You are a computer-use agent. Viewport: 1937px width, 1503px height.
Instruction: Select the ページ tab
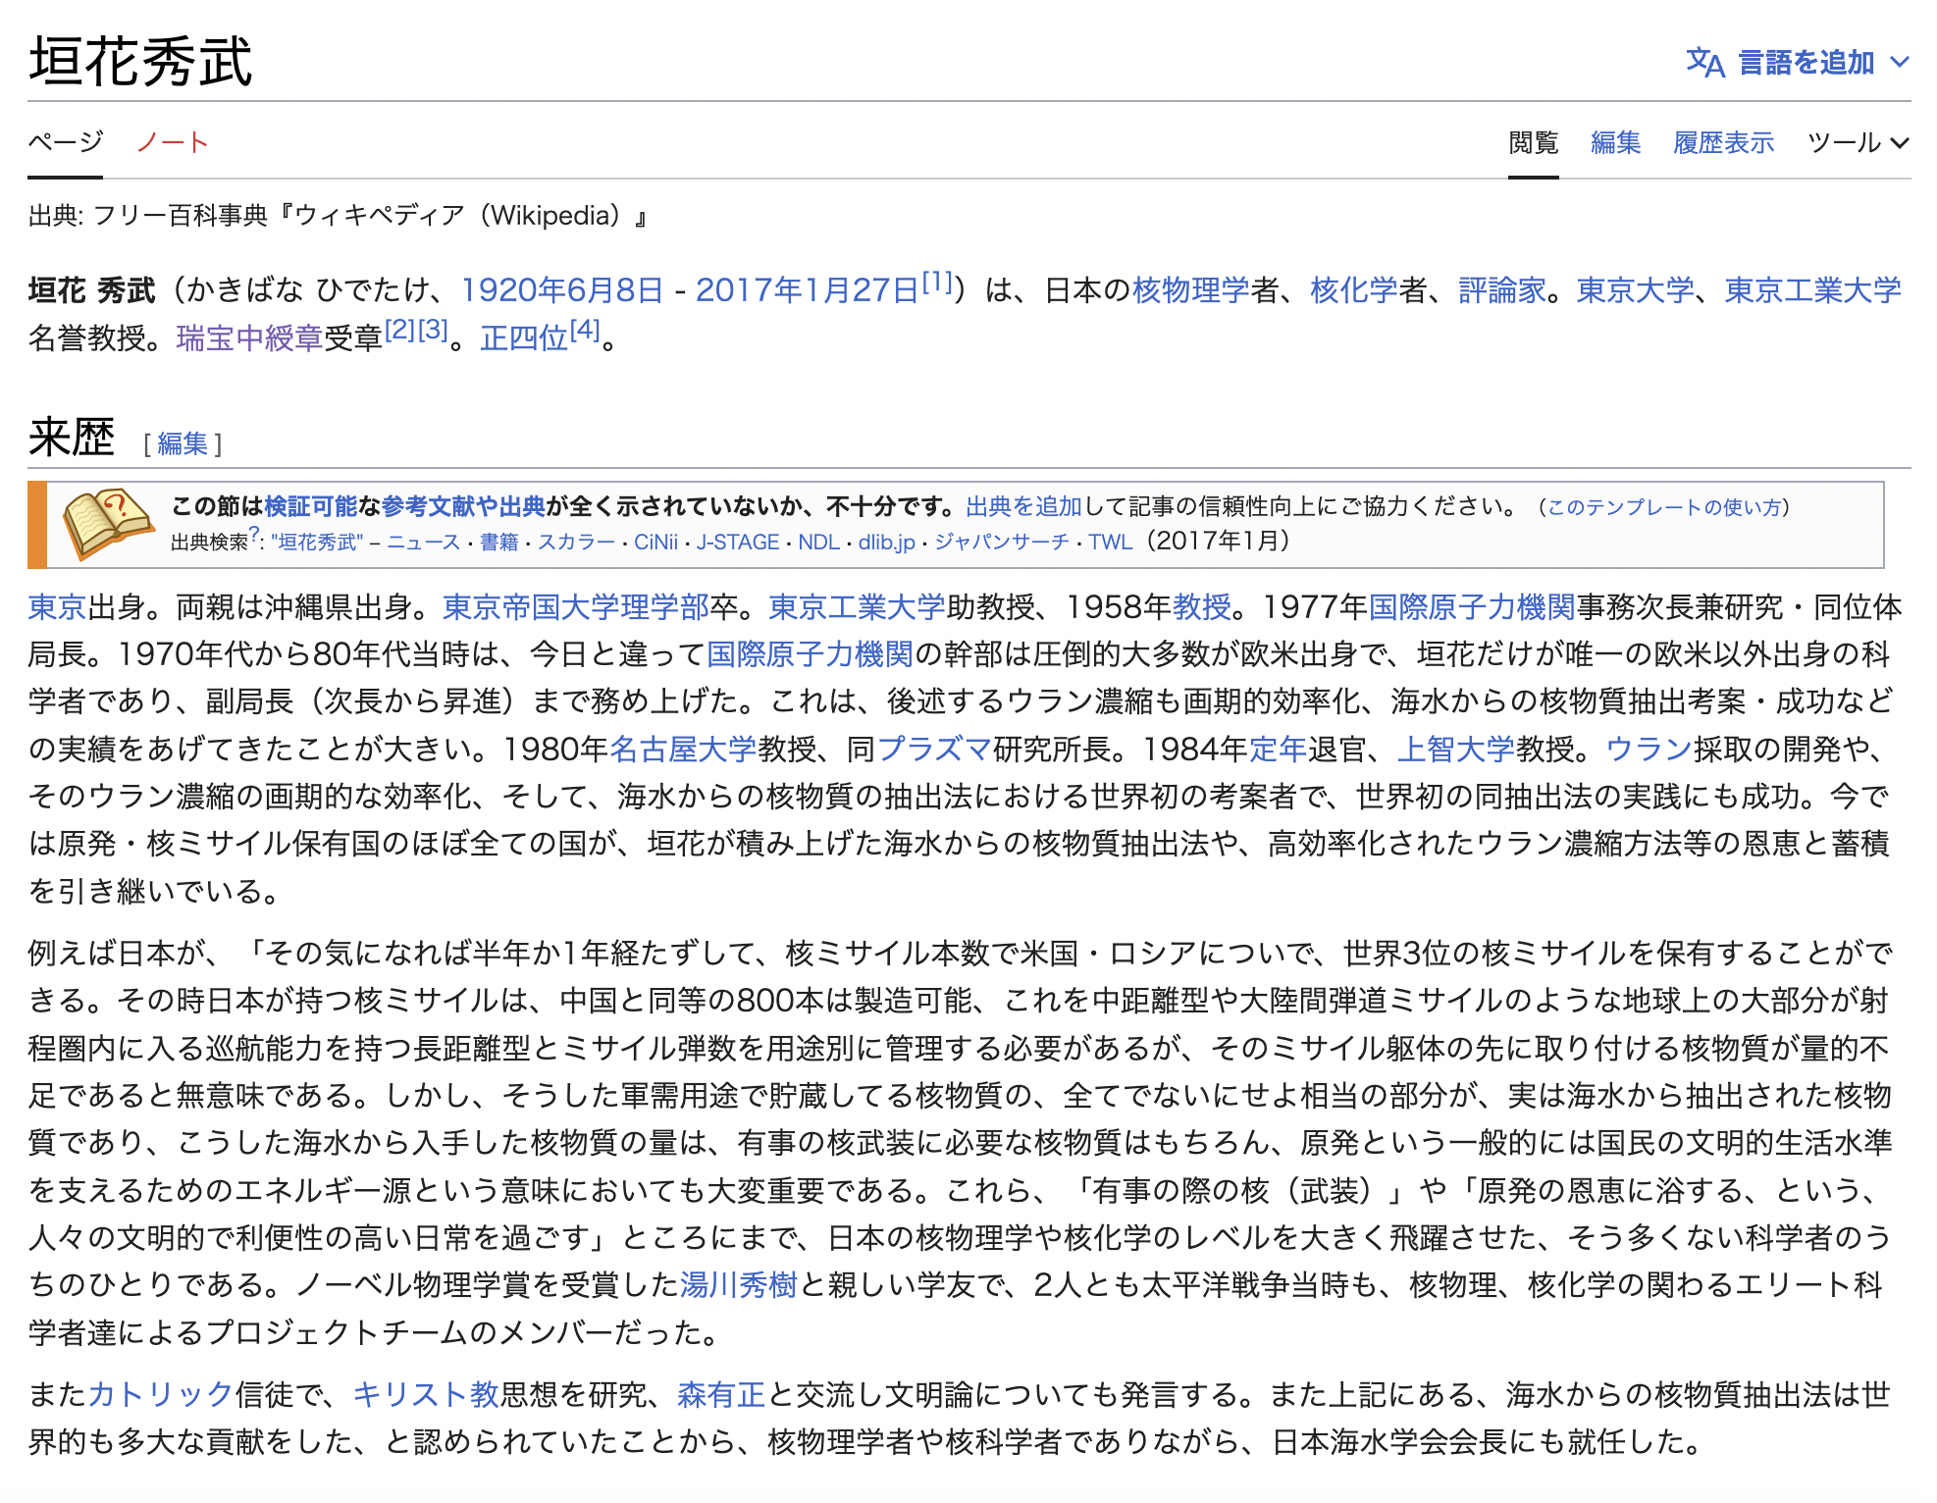pos(65,143)
